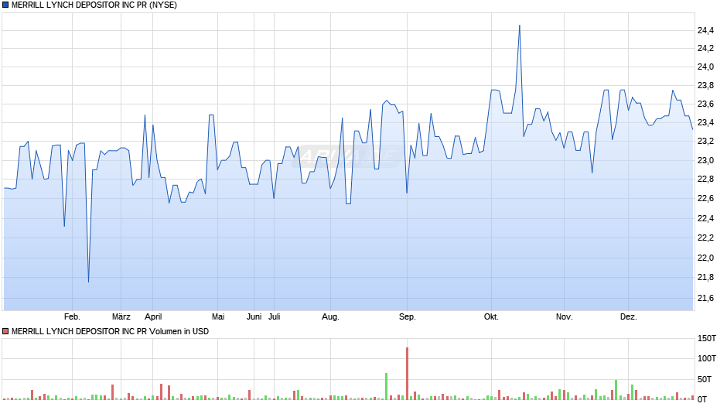Click the 22,4 price axis label
Screen dimensions: 727x407
click(x=705, y=218)
